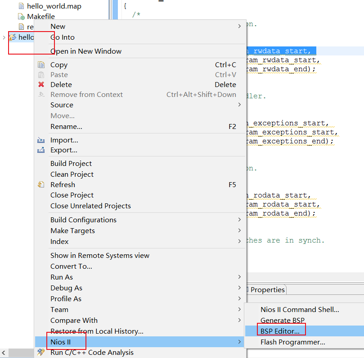Open Build Configurations submenu
This screenshot has height=358, width=364.
[x=140, y=220]
